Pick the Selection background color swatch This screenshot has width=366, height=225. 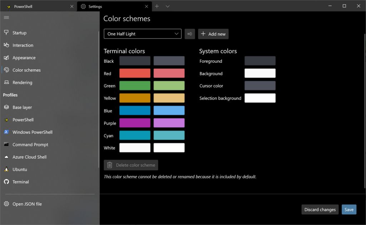coord(260,98)
